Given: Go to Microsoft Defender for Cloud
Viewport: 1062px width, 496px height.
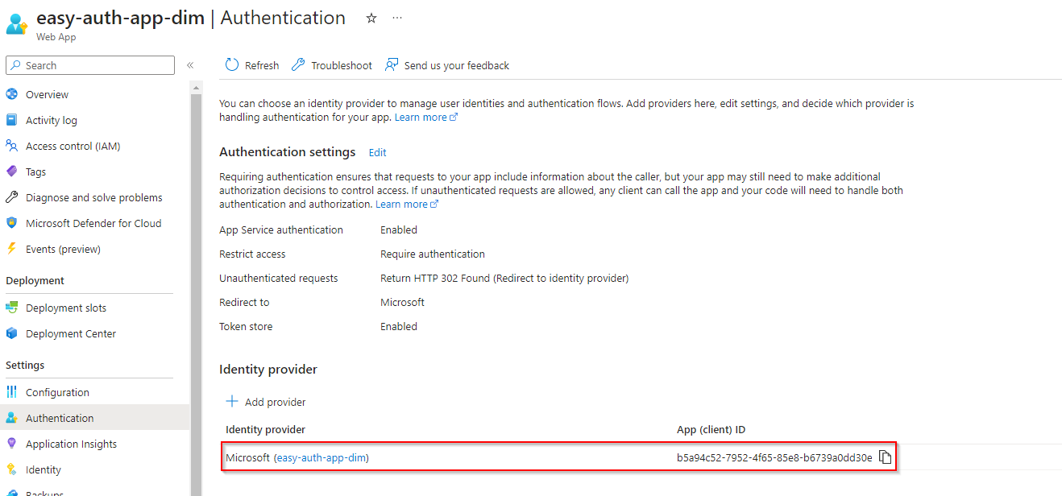Looking at the screenshot, I should tap(95, 223).
